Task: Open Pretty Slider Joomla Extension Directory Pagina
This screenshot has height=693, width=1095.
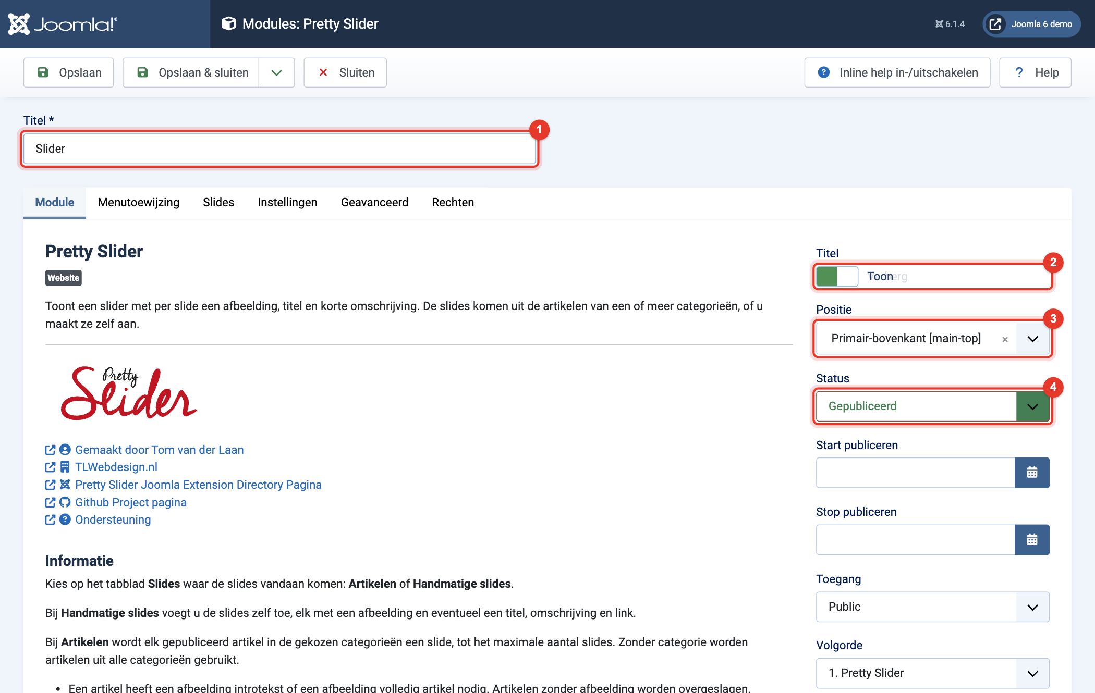Action: click(x=198, y=485)
